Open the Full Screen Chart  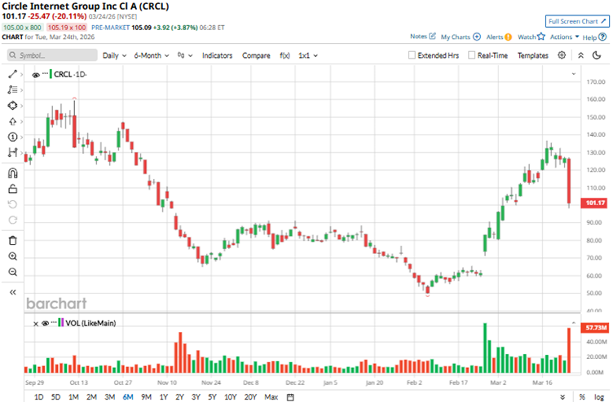(577, 21)
